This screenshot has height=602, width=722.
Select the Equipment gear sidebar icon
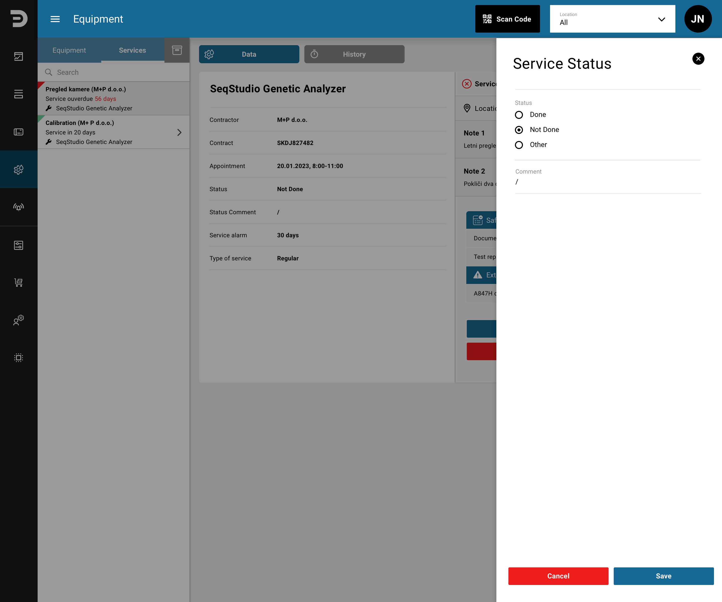pos(19,169)
